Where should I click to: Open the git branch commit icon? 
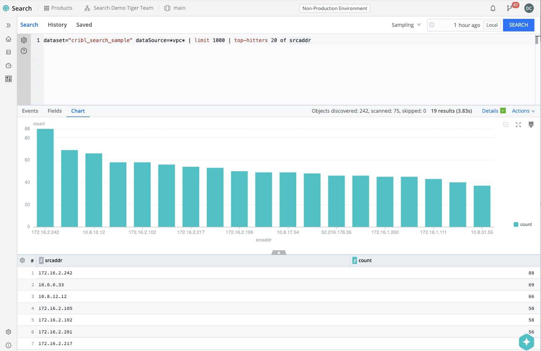pyautogui.click(x=509, y=8)
